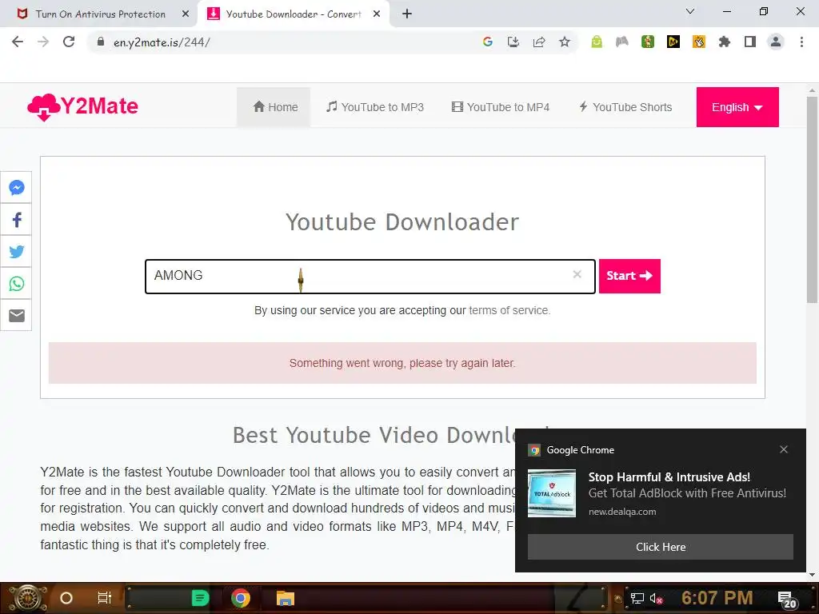The width and height of the screenshot is (819, 614).
Task: Click Here on the AdBlock notification
Action: [660, 547]
